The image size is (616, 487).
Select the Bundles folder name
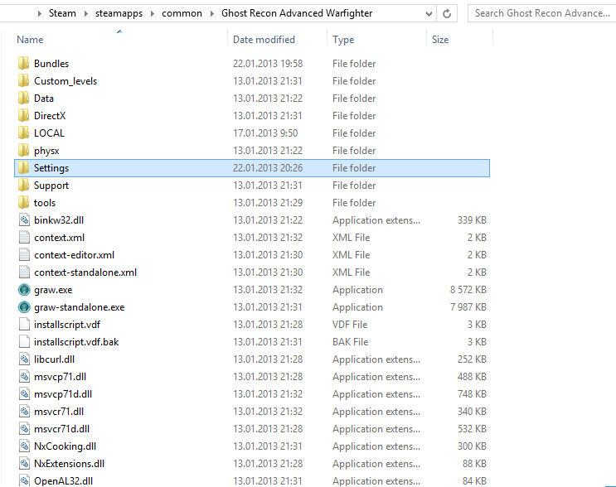point(51,64)
